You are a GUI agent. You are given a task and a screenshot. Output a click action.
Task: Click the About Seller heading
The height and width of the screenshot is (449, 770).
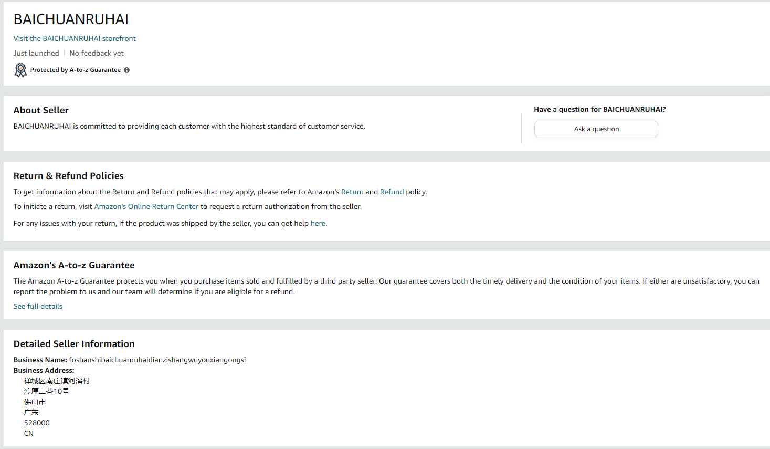41,110
